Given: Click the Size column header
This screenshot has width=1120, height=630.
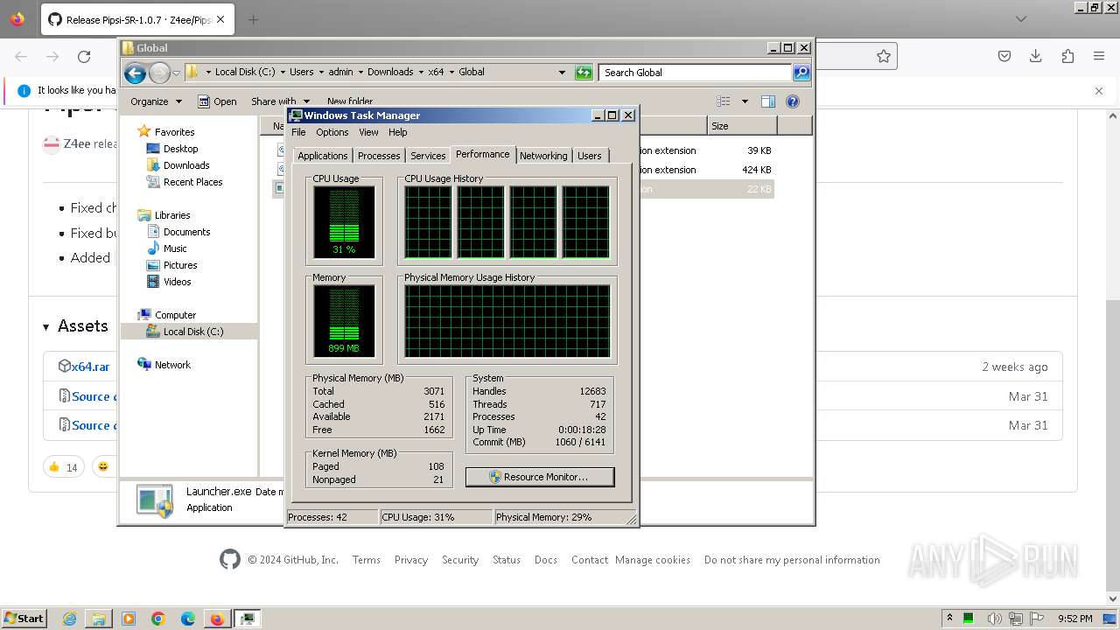Looking at the screenshot, I should coord(741,126).
